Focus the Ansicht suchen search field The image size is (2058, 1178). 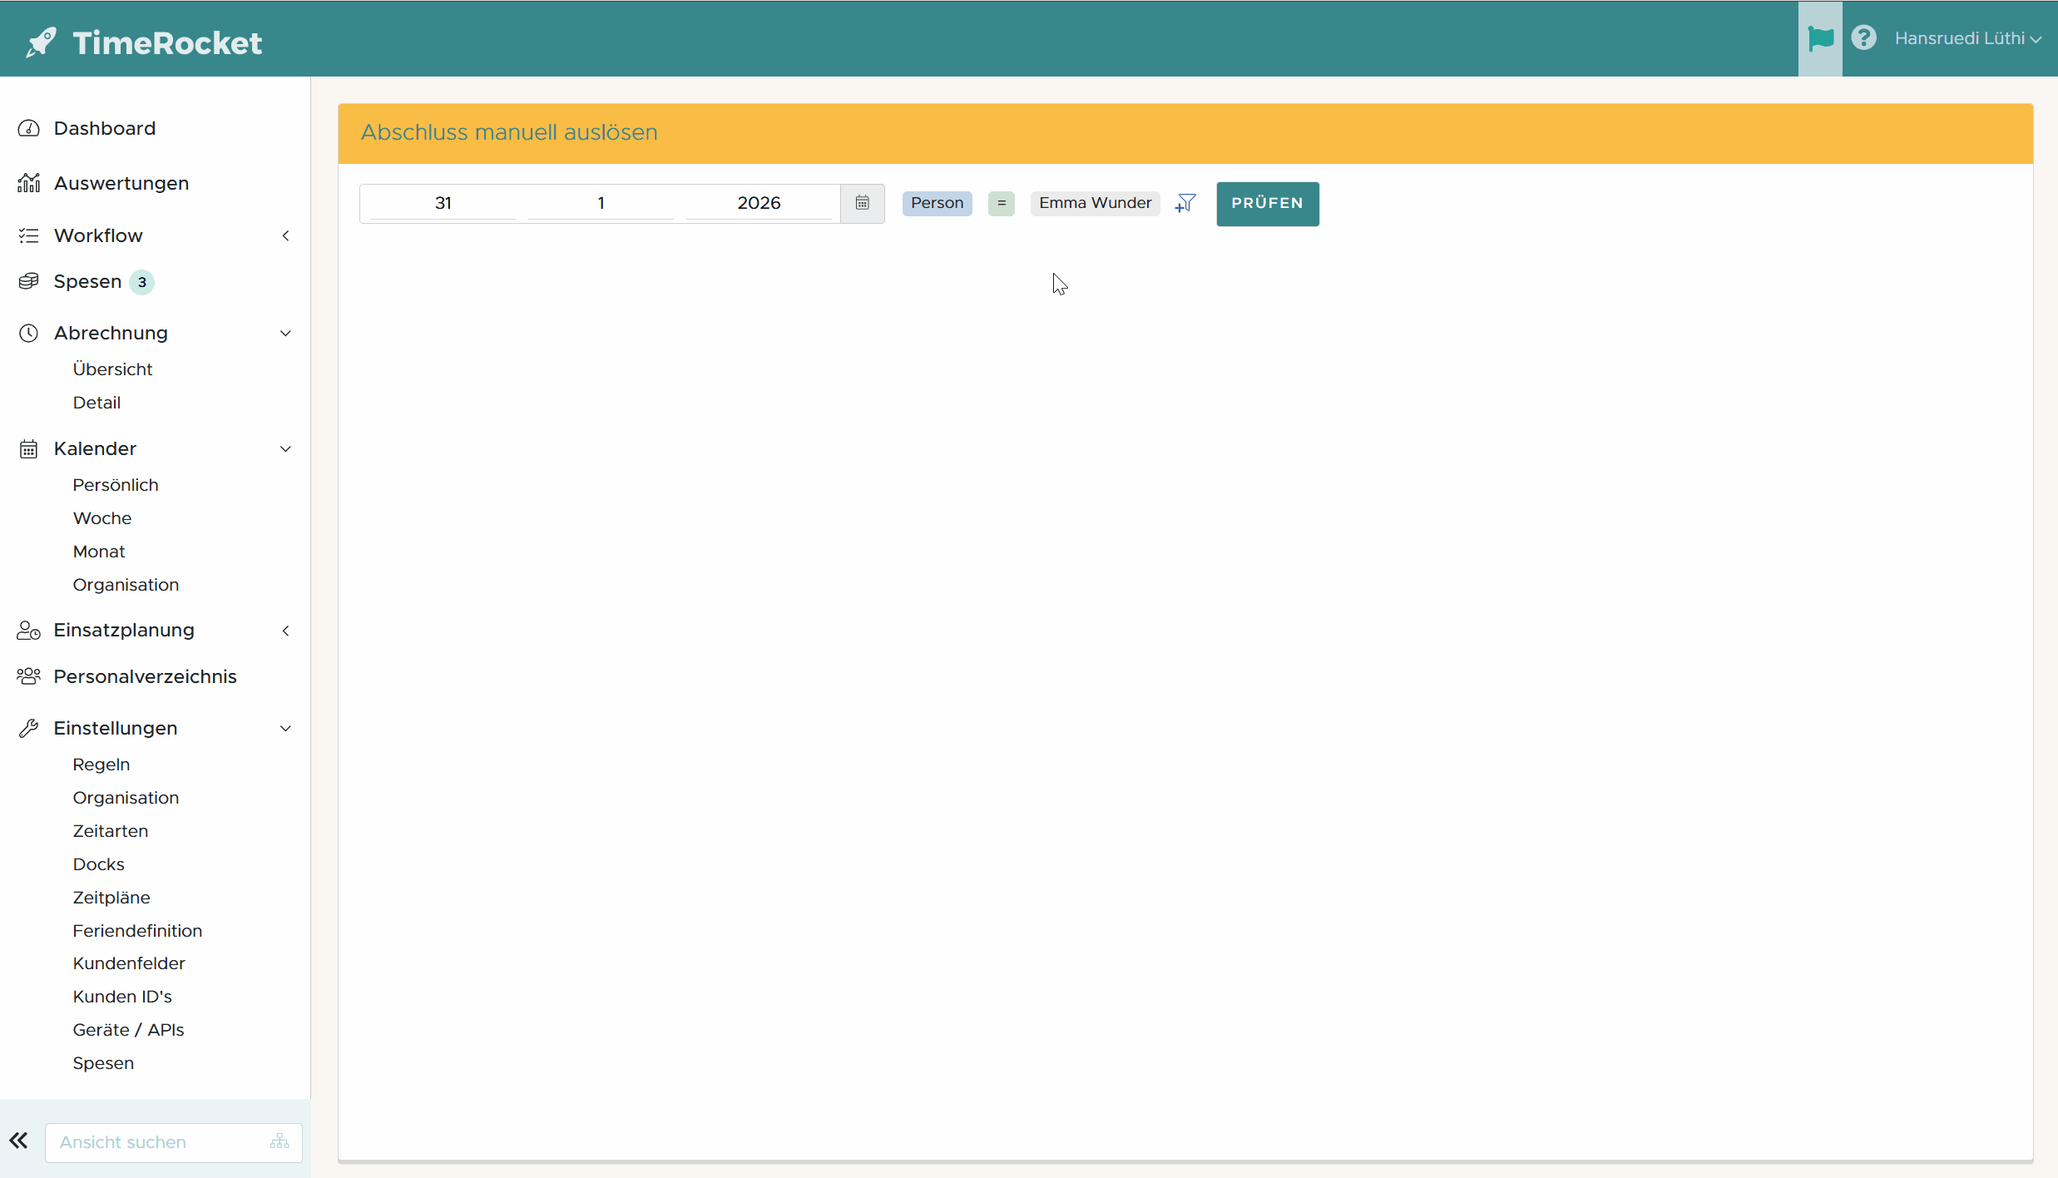(x=158, y=1141)
